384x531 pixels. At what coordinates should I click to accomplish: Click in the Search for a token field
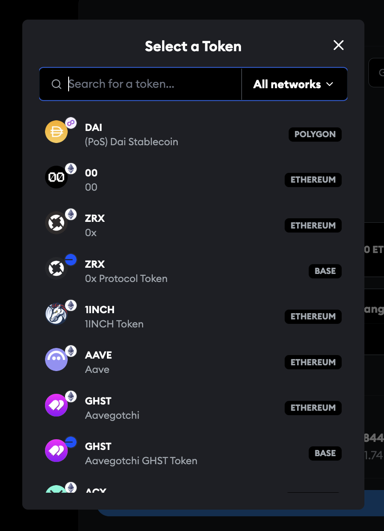coord(151,84)
